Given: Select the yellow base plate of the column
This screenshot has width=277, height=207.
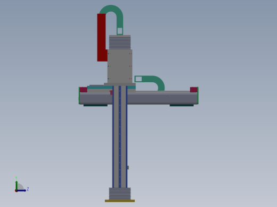Looking at the screenshot, I should [120, 201].
